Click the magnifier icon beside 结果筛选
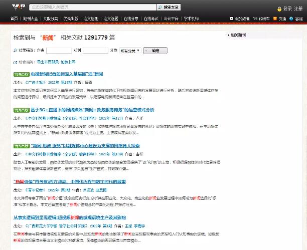The image size is (307, 250). click(15, 51)
